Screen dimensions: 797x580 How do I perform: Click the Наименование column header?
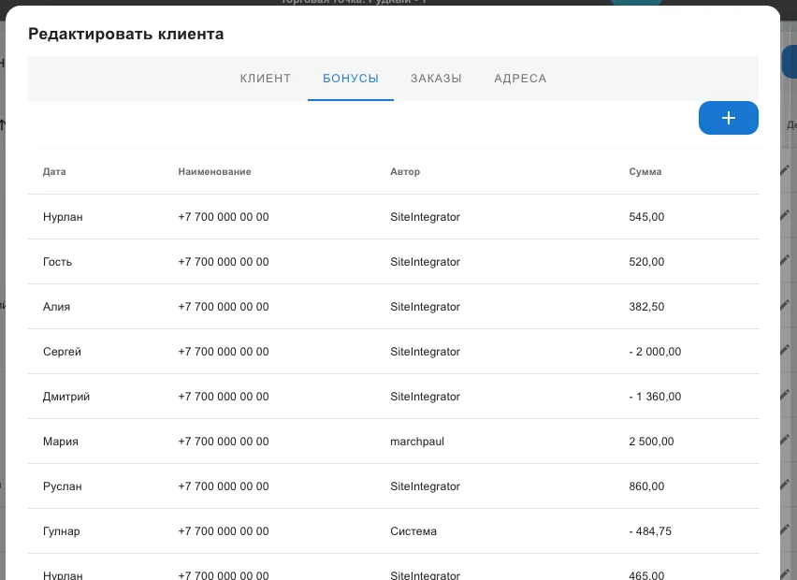[214, 172]
